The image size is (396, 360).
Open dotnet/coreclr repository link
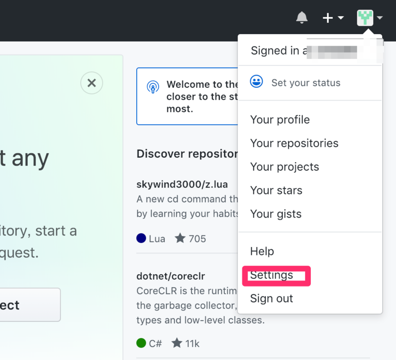[x=171, y=276]
